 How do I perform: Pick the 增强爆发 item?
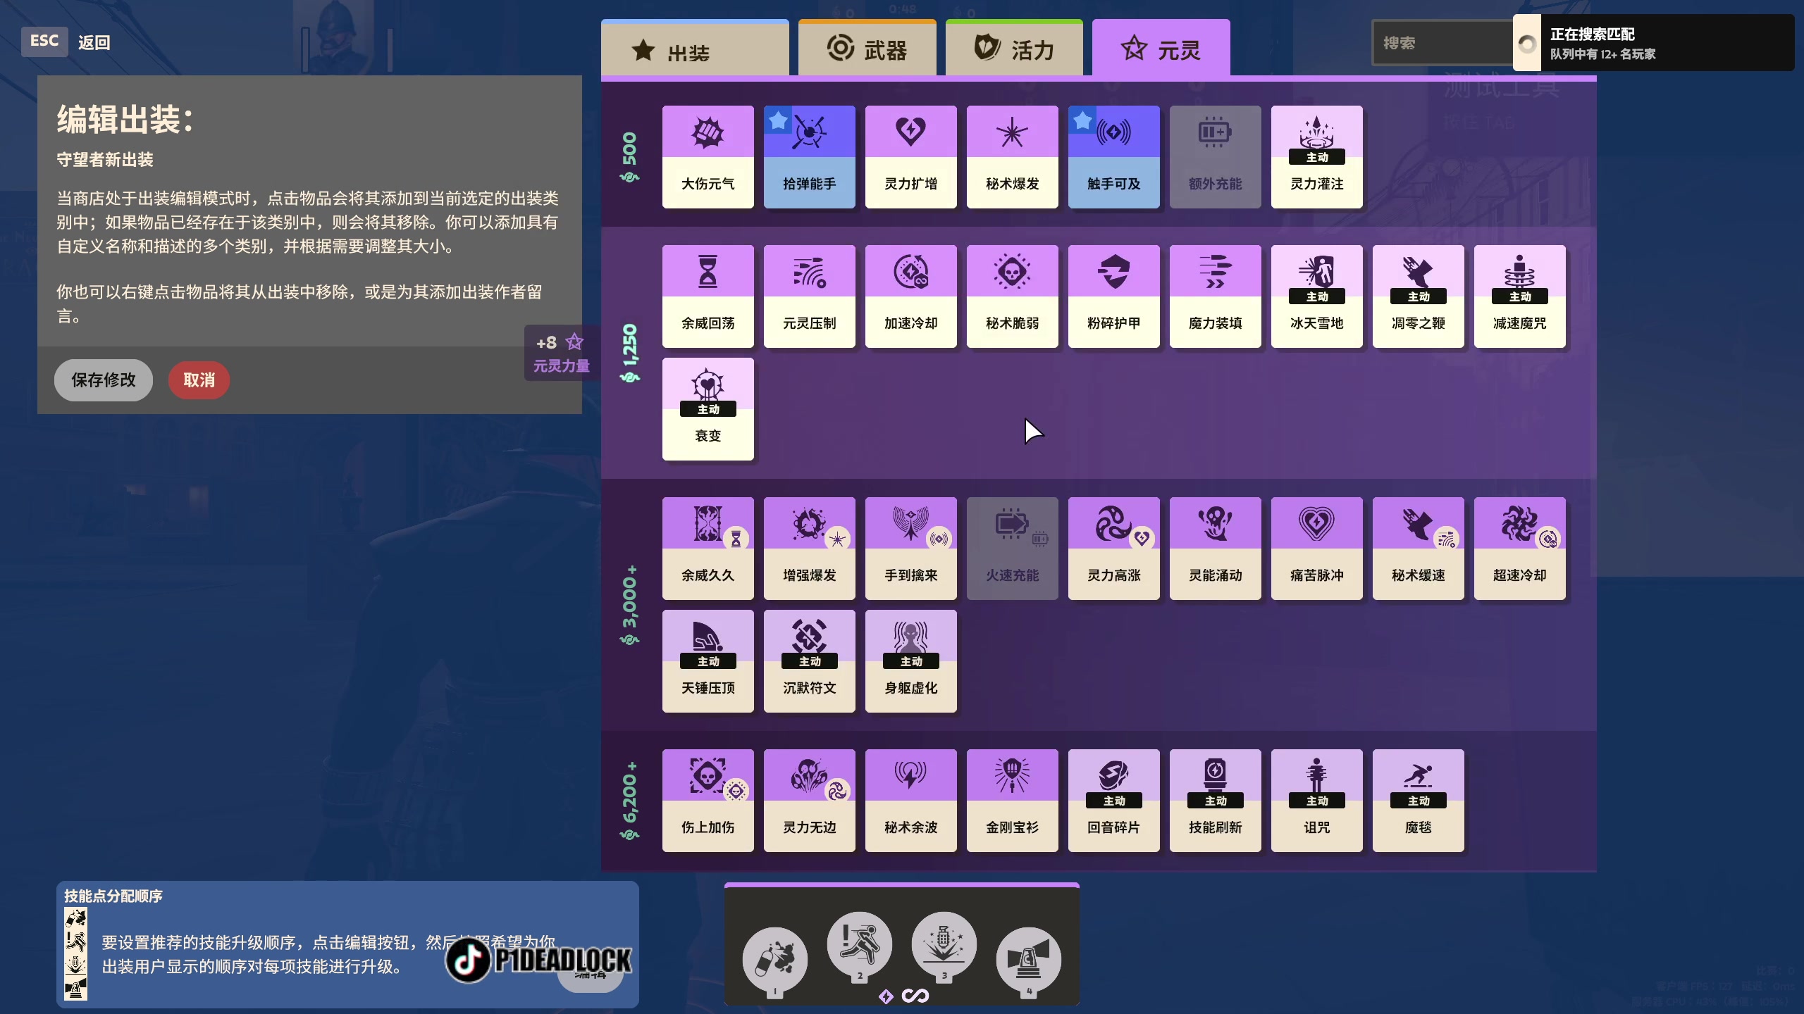point(809,548)
